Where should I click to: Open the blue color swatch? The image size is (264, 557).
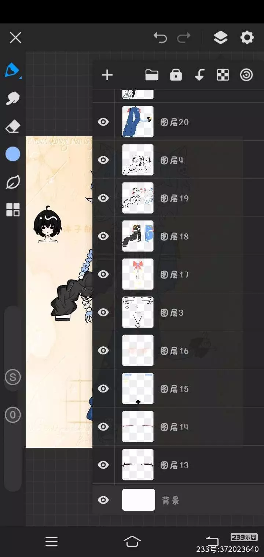coord(13,154)
